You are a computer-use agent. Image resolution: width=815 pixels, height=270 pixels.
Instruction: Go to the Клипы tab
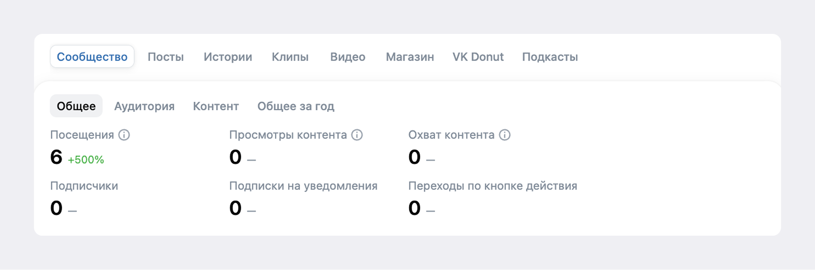point(290,57)
